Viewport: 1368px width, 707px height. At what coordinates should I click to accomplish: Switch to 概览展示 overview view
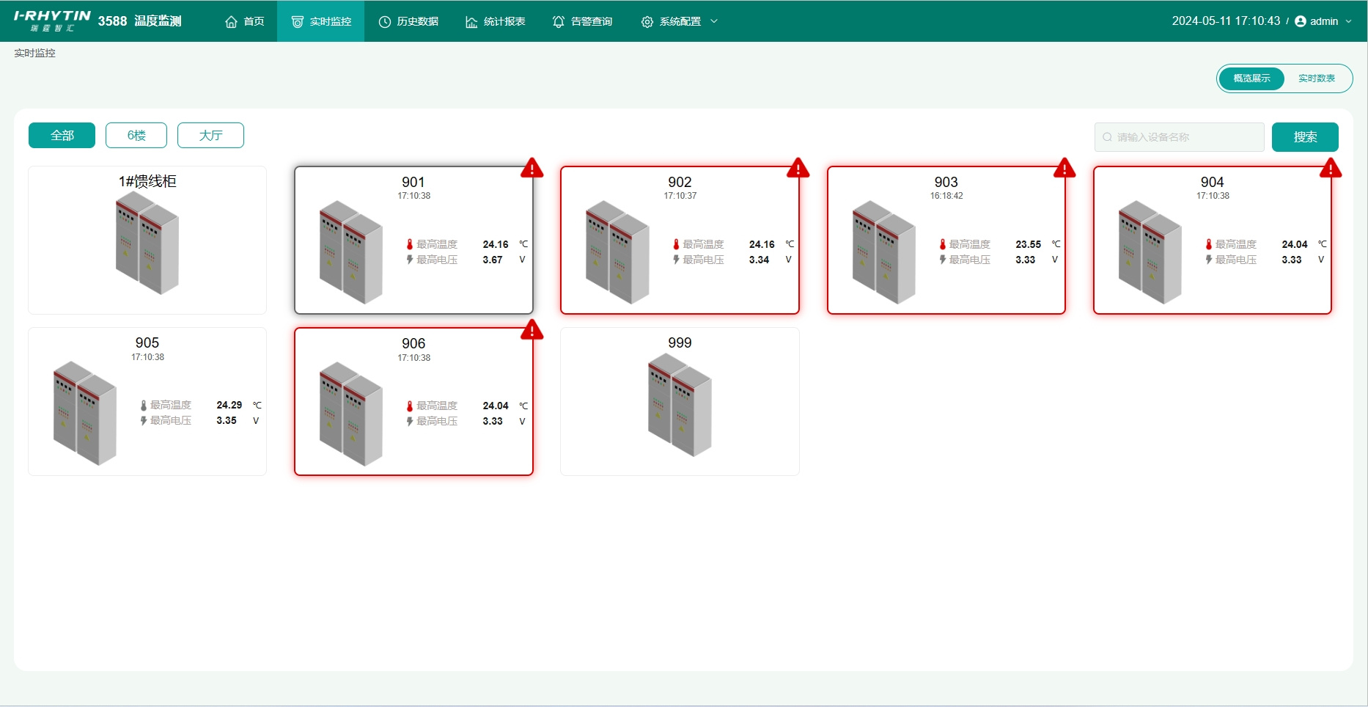click(x=1251, y=78)
